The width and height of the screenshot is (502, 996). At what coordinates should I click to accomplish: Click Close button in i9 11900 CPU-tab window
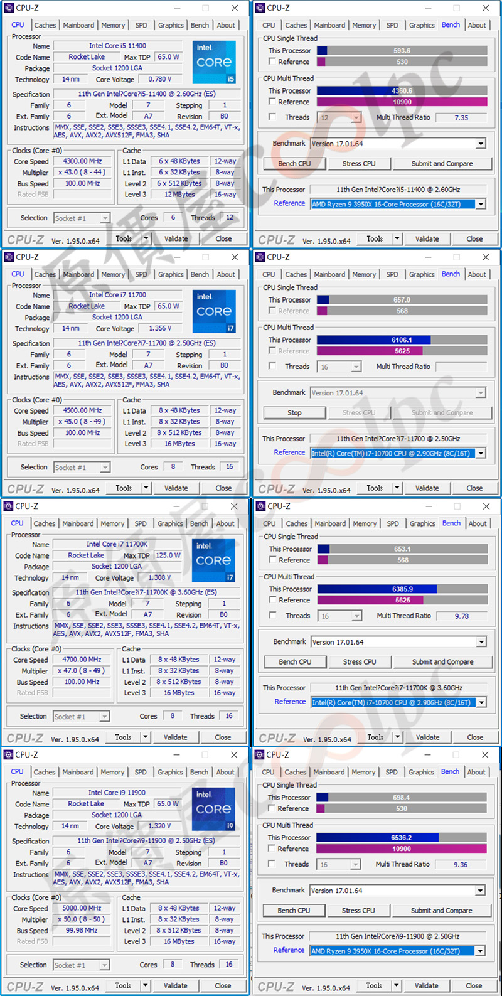tap(223, 986)
